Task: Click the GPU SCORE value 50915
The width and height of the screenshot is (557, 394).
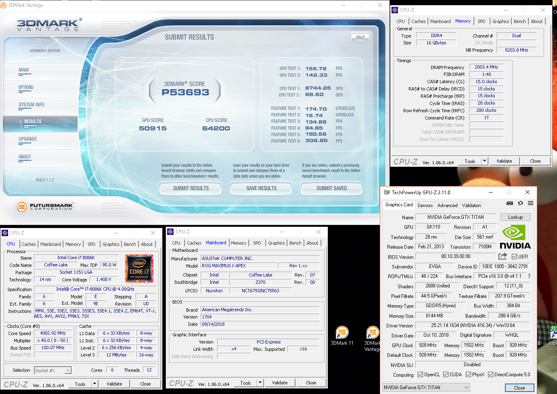Action: click(x=153, y=128)
